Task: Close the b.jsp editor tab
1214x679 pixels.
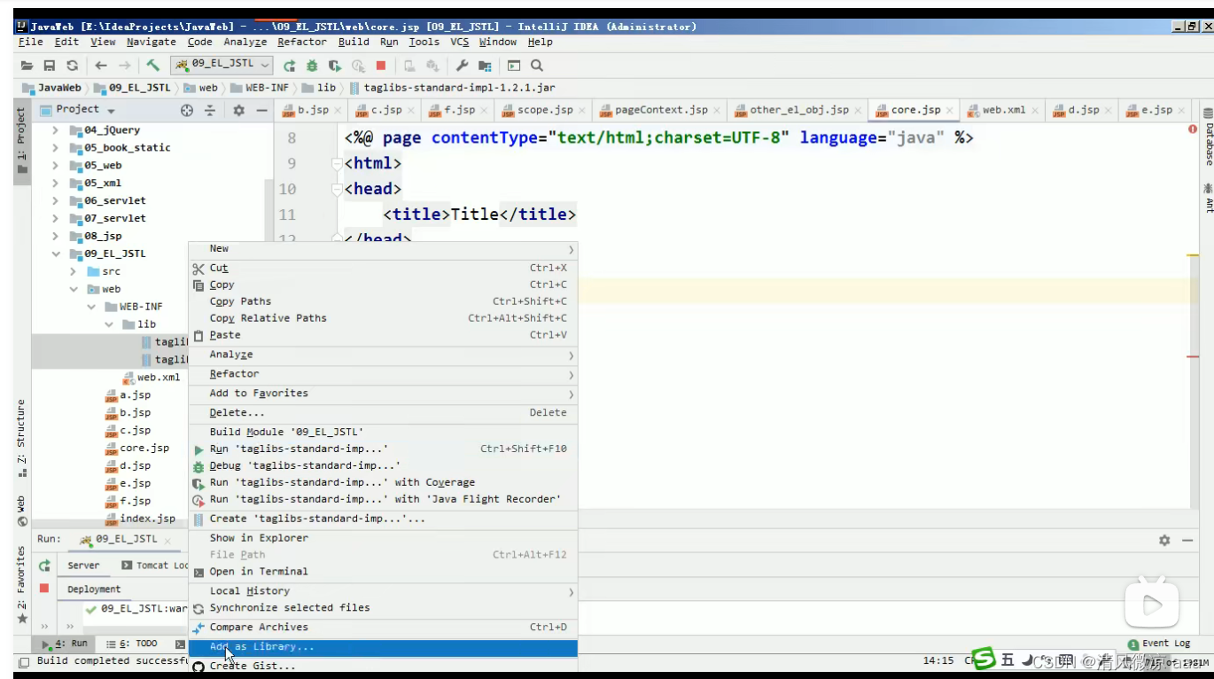Action: pyautogui.click(x=339, y=111)
